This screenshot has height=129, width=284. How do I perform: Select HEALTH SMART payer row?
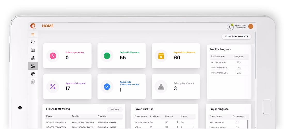click(227, 122)
